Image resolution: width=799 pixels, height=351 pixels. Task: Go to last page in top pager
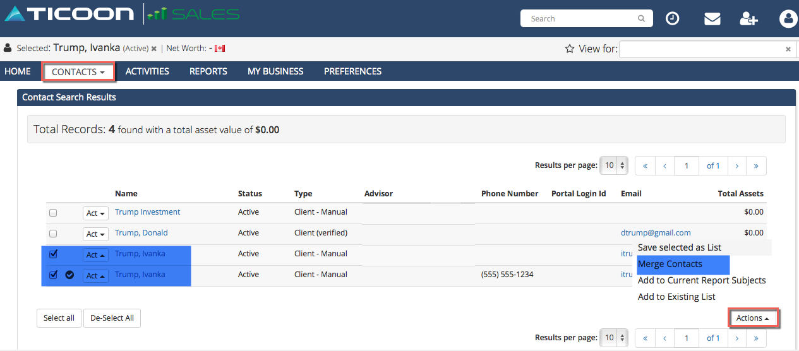click(756, 165)
